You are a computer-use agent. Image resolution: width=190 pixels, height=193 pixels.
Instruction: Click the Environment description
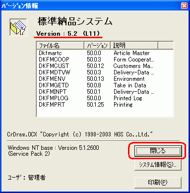point(129,79)
